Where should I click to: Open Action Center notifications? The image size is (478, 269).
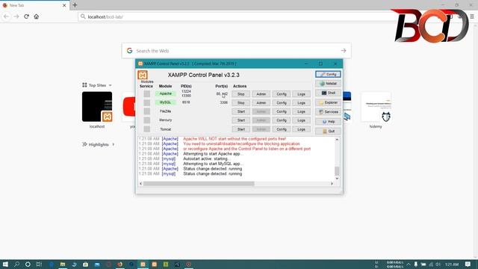point(468,264)
